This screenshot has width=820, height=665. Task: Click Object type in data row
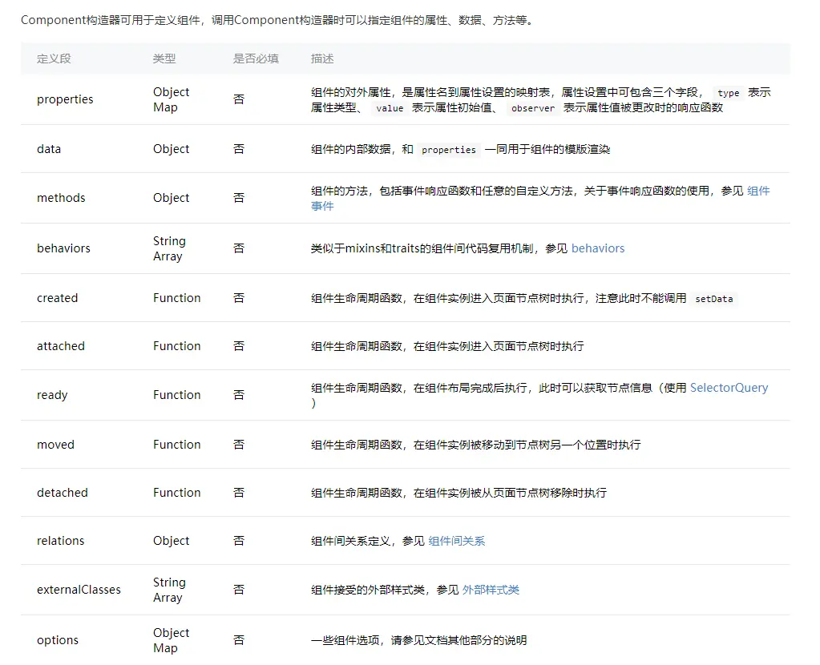point(171,149)
